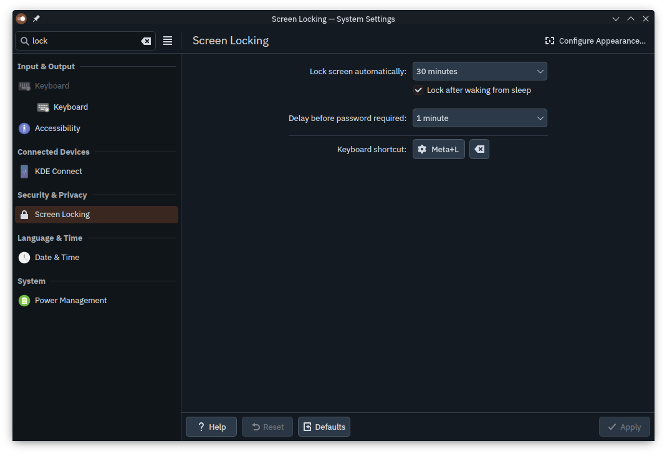This screenshot has width=667, height=456.
Task: Click the Apply button
Action: (x=624, y=427)
